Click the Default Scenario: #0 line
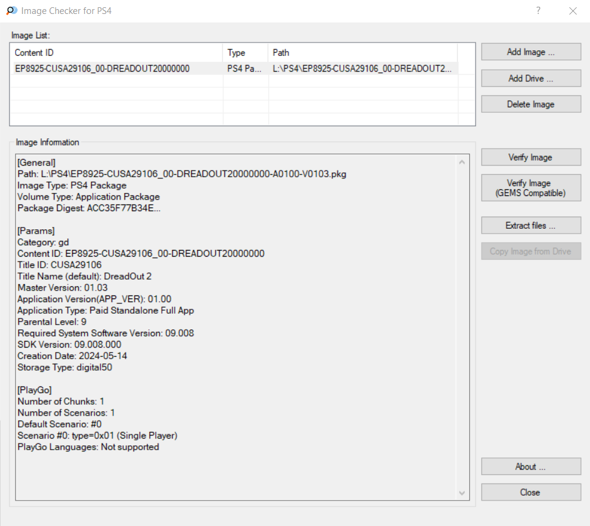The height and width of the screenshot is (526, 590). click(59, 424)
